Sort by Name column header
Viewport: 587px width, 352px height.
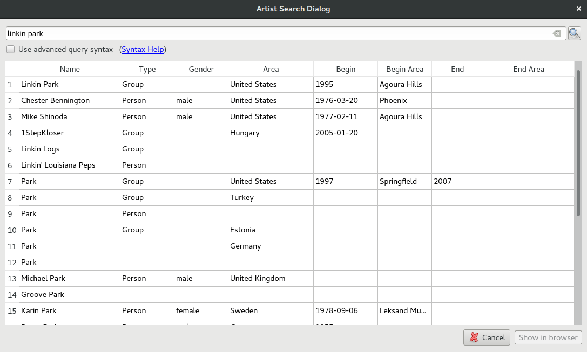coord(70,69)
